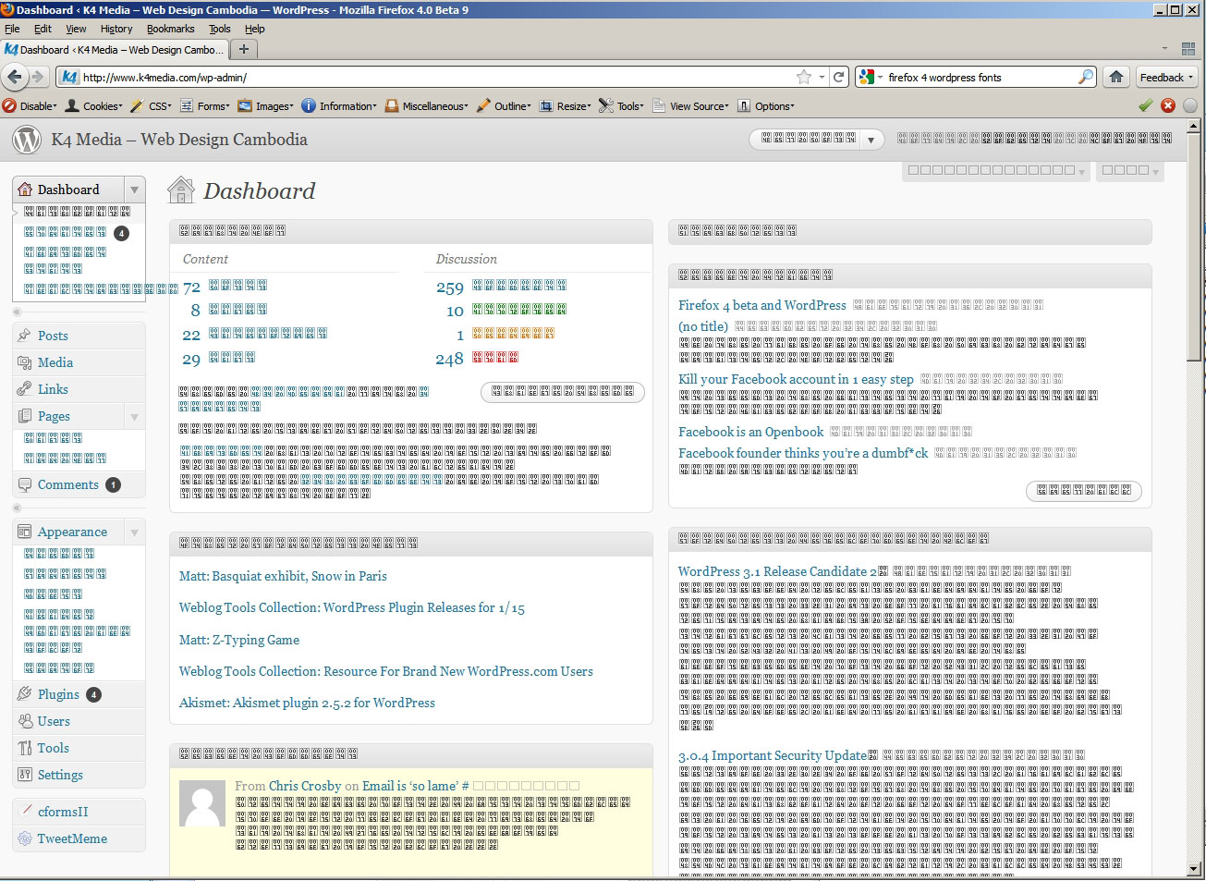Open the Options toolbar item
Viewport: 1206px width, 881px height.
coord(765,106)
